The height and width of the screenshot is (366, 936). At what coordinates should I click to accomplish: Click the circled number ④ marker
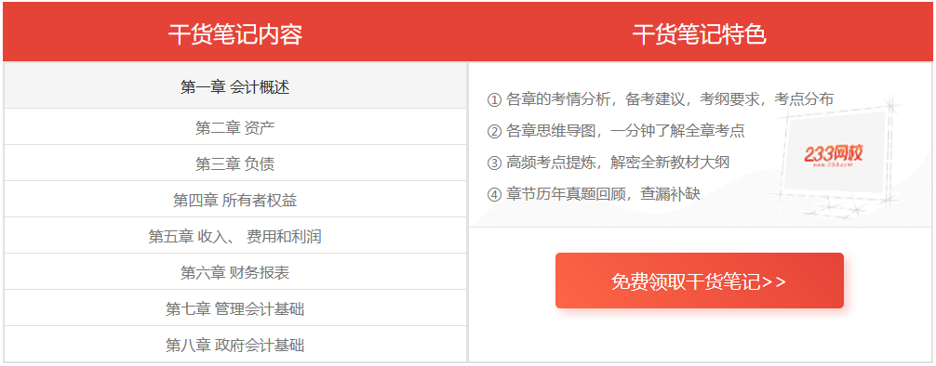[x=493, y=194]
